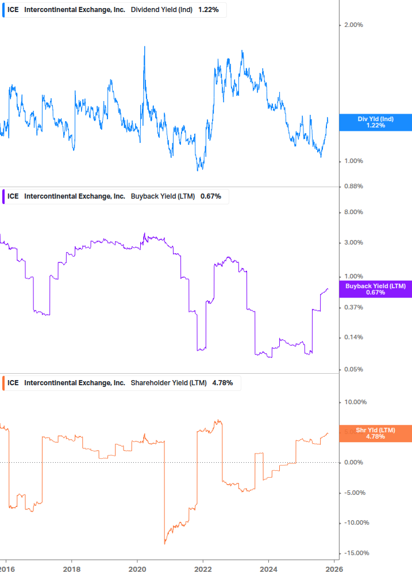Image resolution: width=412 pixels, height=577 pixels.
Task: Click the orange Shareholder Yield legend color bar
Action: (3, 383)
